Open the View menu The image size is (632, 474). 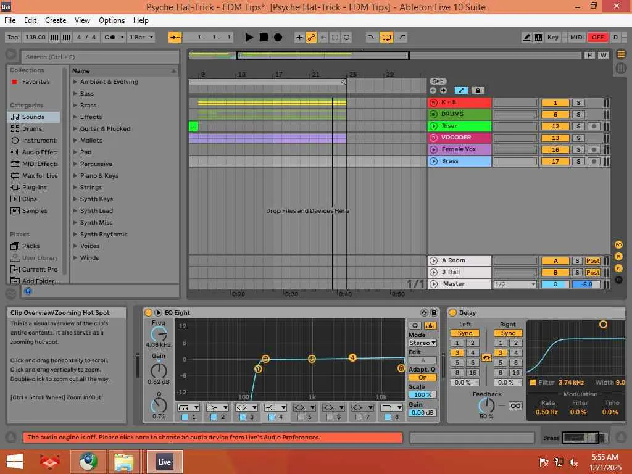82,20
